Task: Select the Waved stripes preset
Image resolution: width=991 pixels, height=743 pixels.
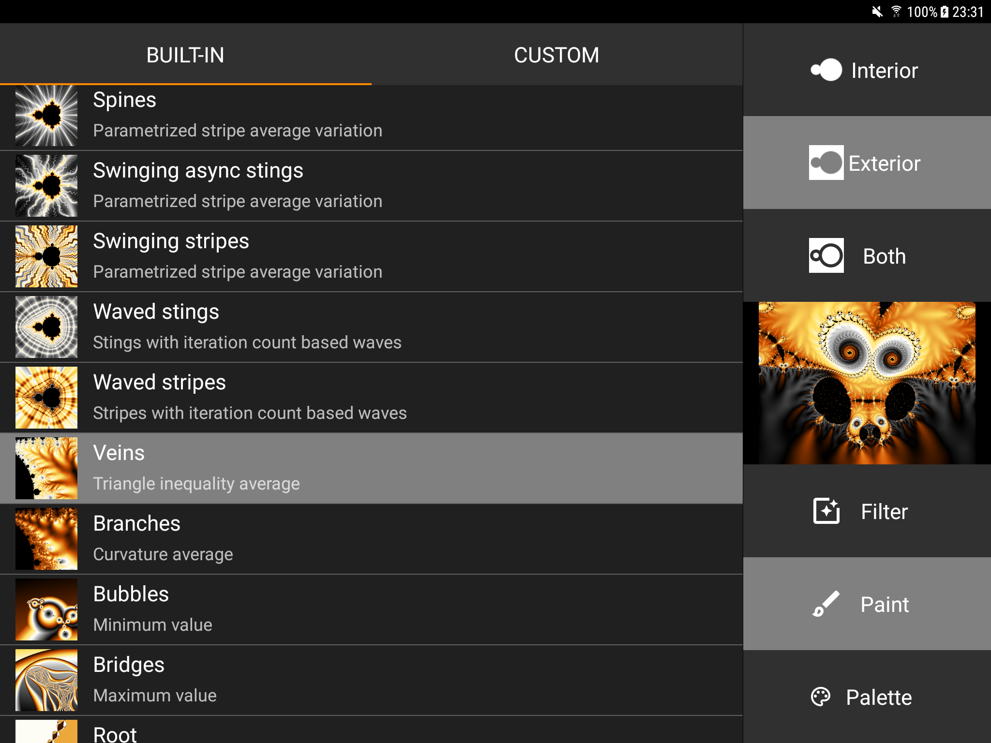Action: pyautogui.click(x=339, y=396)
